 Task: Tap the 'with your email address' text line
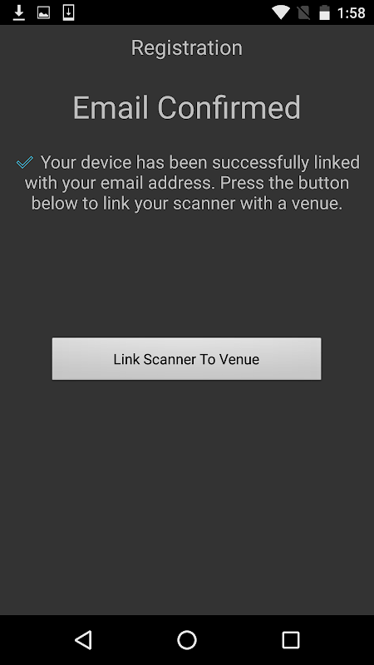tap(120, 183)
